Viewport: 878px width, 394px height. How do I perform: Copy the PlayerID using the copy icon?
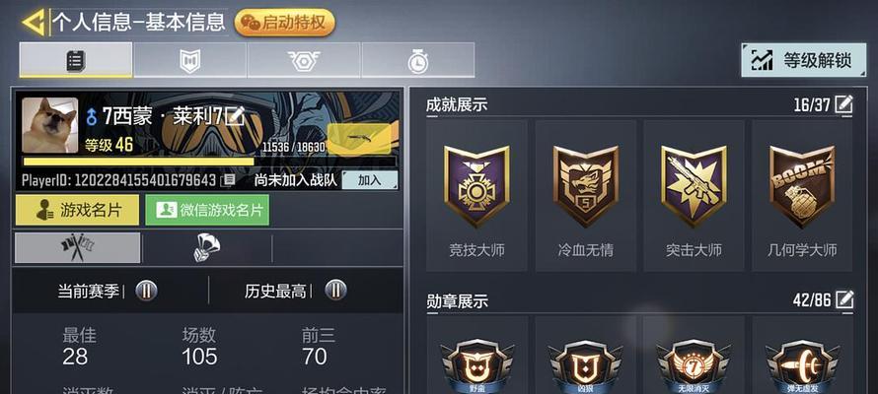227,180
